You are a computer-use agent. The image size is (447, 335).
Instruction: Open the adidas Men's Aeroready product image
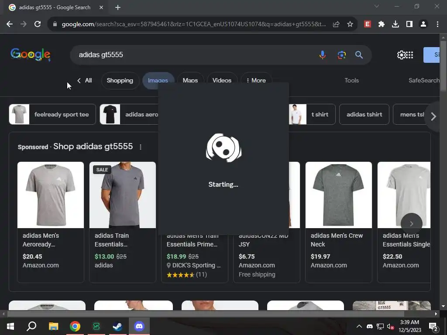click(x=51, y=195)
